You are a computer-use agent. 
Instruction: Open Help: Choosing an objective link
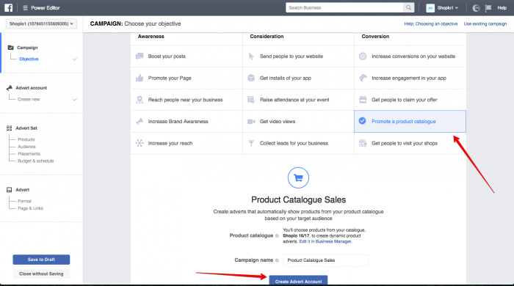431,24
